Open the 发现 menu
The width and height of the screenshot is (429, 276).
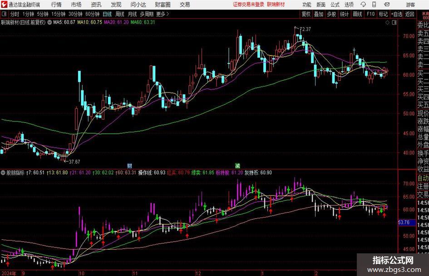point(116,5)
